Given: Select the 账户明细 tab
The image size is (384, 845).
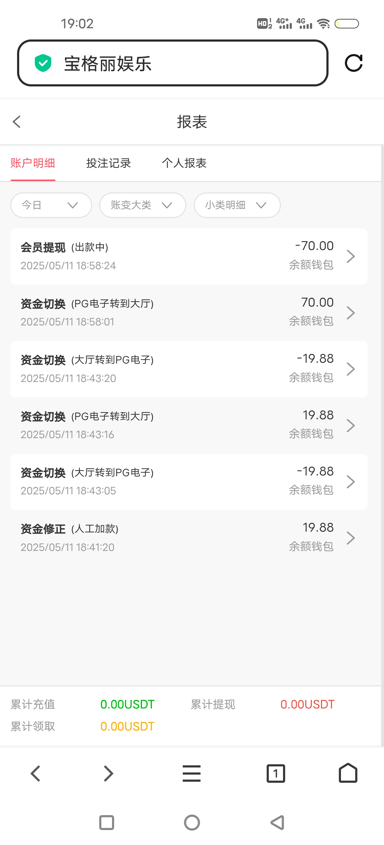Looking at the screenshot, I should click(x=33, y=163).
